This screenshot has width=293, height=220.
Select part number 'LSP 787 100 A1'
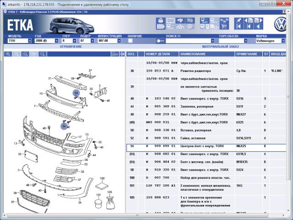tap(160, 186)
